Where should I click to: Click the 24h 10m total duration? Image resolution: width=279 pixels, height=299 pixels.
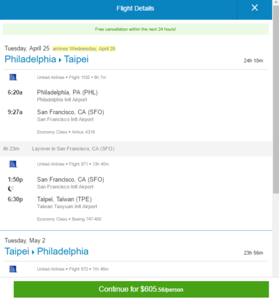click(x=254, y=61)
